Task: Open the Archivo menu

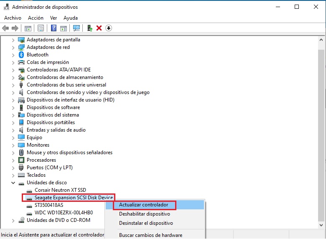Action: 13,18
